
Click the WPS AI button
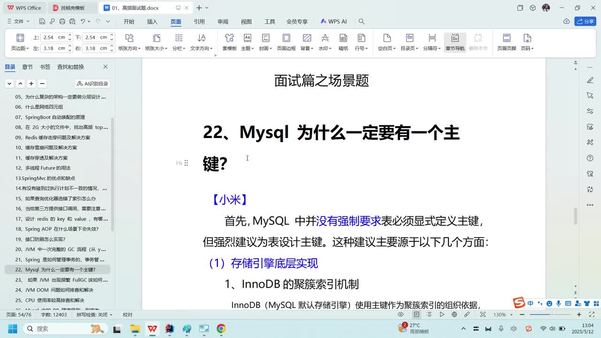pyautogui.click(x=334, y=22)
